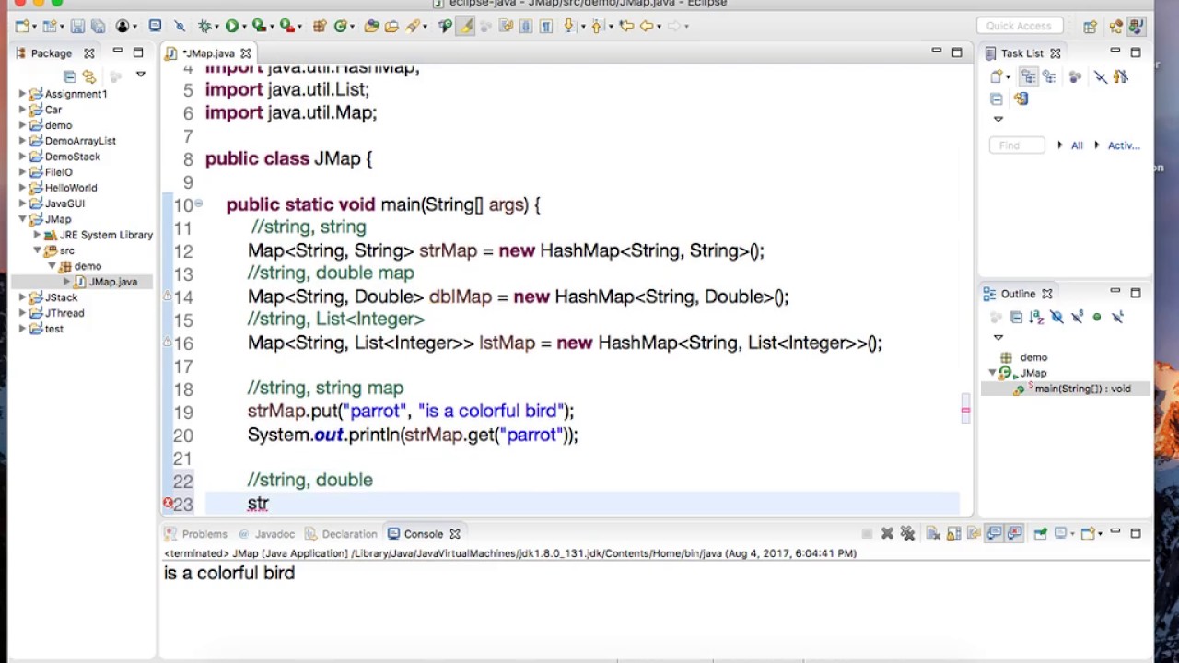Image resolution: width=1179 pixels, height=663 pixels.
Task: Click the Find field in Task List
Action: [x=1017, y=145]
